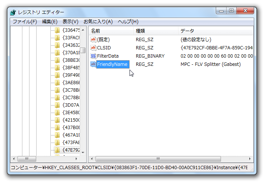Select the {3D07A folder icon
The height and width of the screenshot is (183, 265).
[x=57, y=105]
